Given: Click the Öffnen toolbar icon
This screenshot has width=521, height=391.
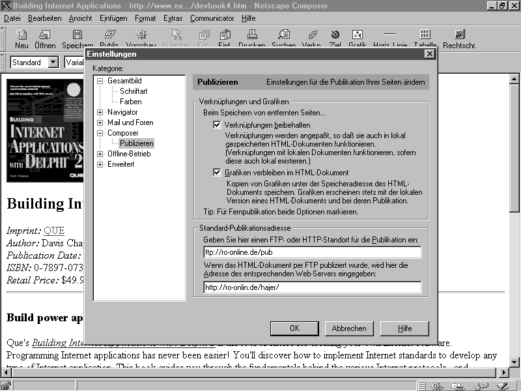Looking at the screenshot, I should 45,38.
